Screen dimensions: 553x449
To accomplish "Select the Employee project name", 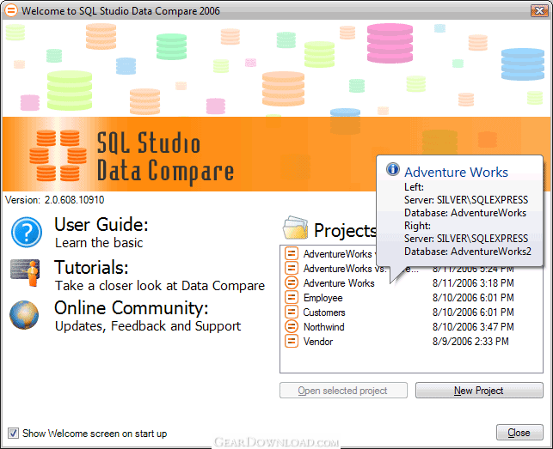I will click(x=323, y=298).
